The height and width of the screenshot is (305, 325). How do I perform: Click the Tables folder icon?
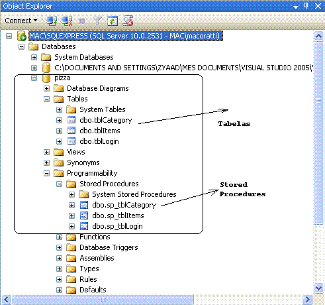coord(59,99)
